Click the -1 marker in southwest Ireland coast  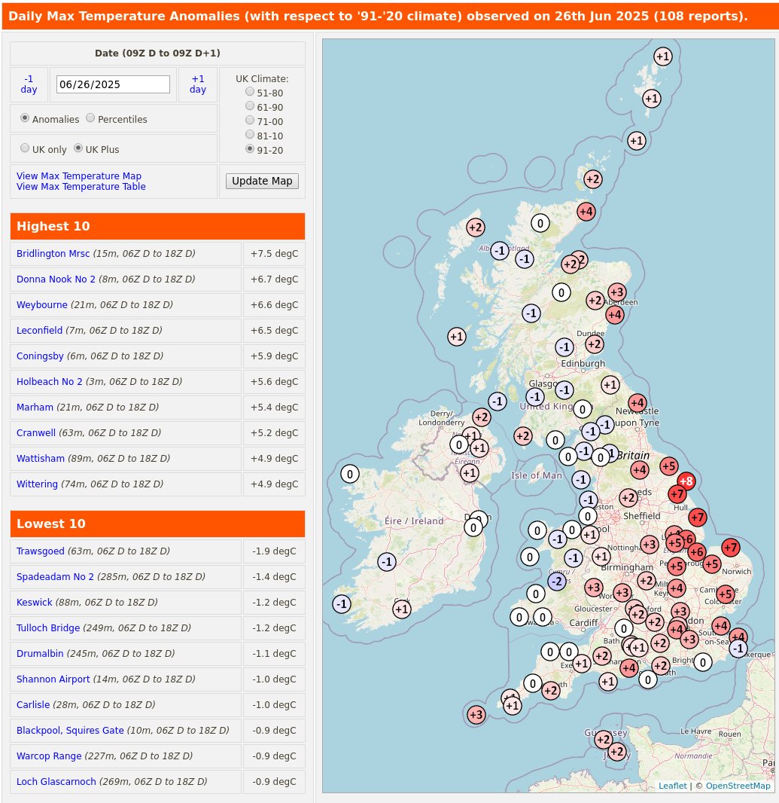tap(342, 604)
